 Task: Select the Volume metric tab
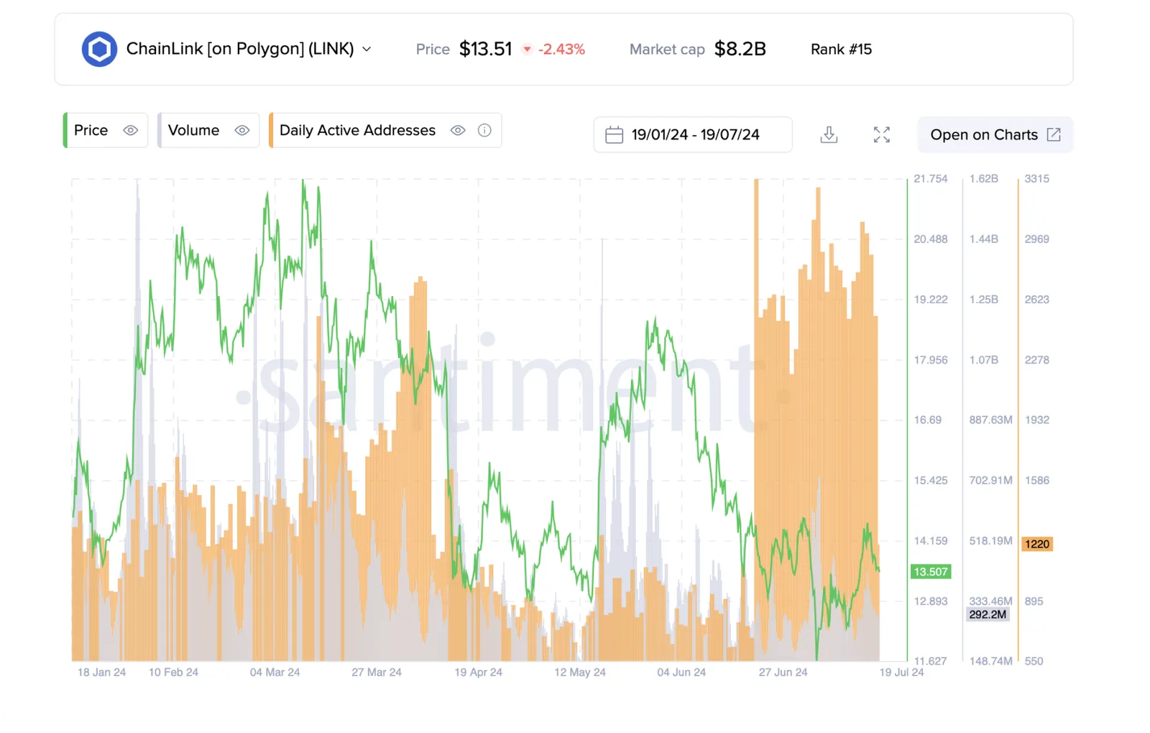tap(208, 131)
